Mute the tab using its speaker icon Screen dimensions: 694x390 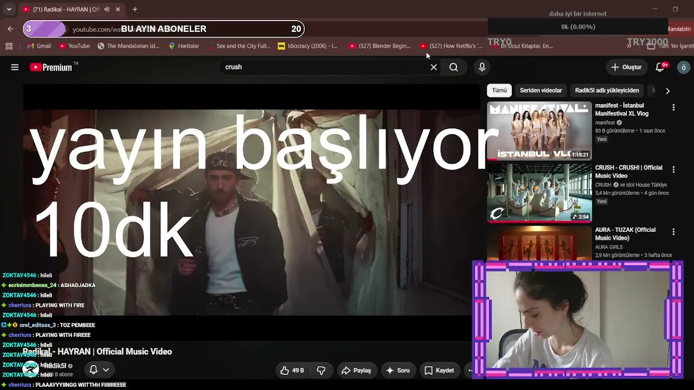coord(106,9)
